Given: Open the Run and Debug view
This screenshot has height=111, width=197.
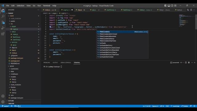Looking at the screenshot, I should point(3,28).
